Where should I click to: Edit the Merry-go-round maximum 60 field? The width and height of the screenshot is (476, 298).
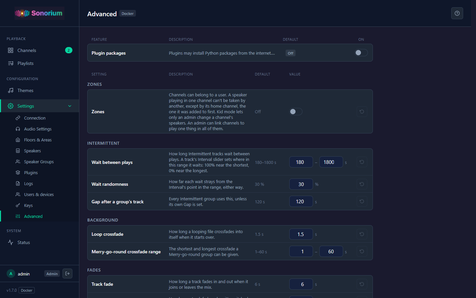coord(331,251)
